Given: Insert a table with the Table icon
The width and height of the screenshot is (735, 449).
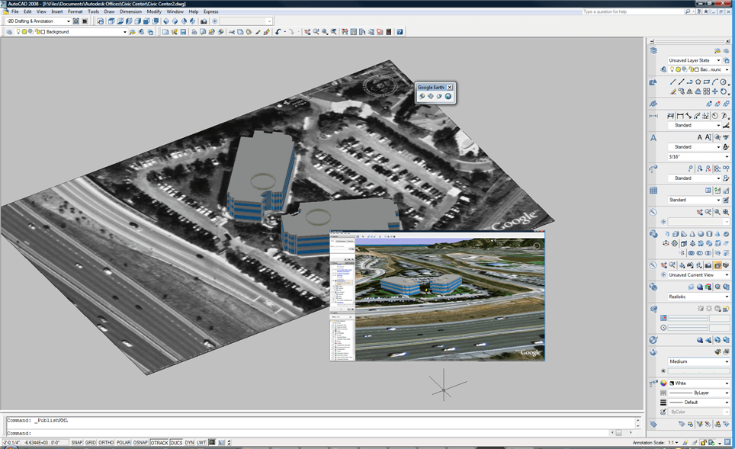Looking at the screenshot, I should pos(708,191).
